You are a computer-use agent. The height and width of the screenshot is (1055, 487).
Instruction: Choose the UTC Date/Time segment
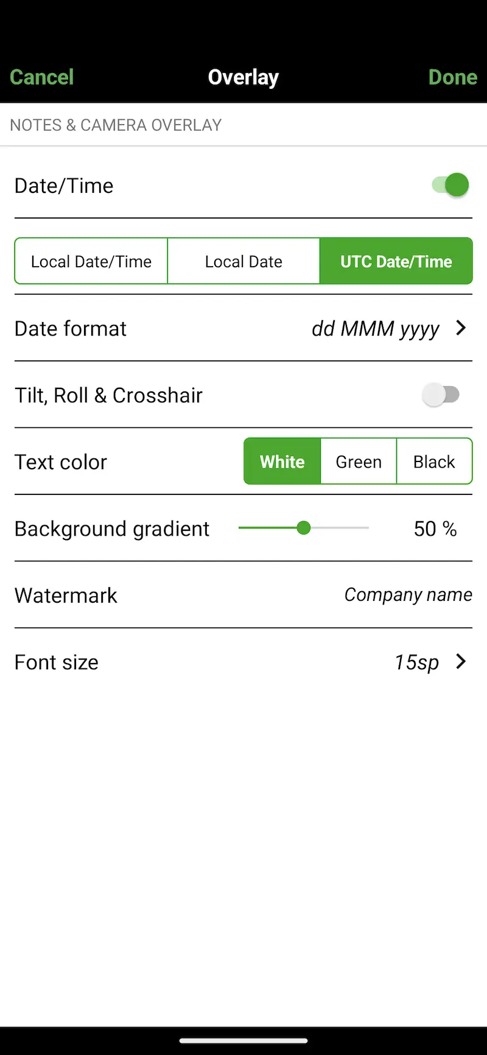tap(396, 261)
